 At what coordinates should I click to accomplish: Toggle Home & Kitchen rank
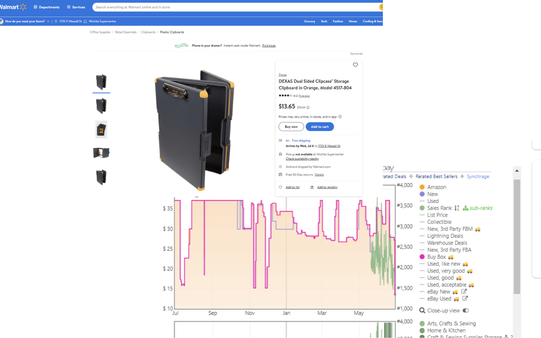(x=443, y=330)
